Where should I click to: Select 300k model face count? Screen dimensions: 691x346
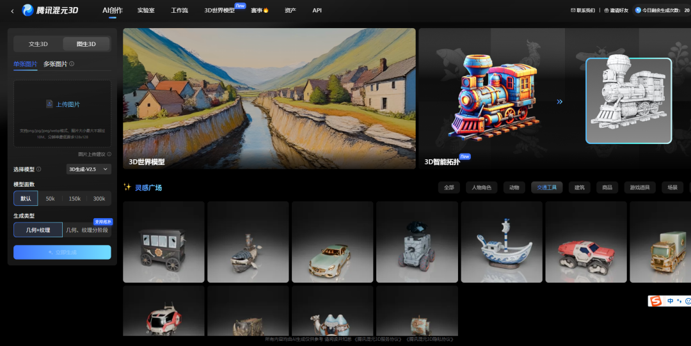click(x=99, y=199)
